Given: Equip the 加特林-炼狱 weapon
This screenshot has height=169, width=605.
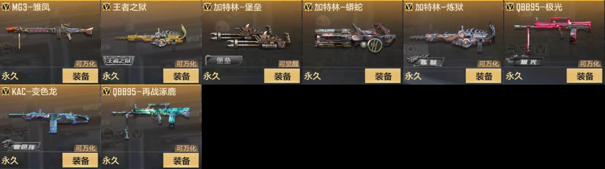Looking at the screenshot, I should pos(484,76).
